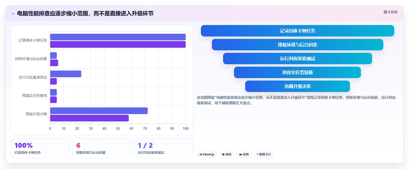
Task: Click the blue bar for 排除环境与后台因素
Action: [53, 56]
